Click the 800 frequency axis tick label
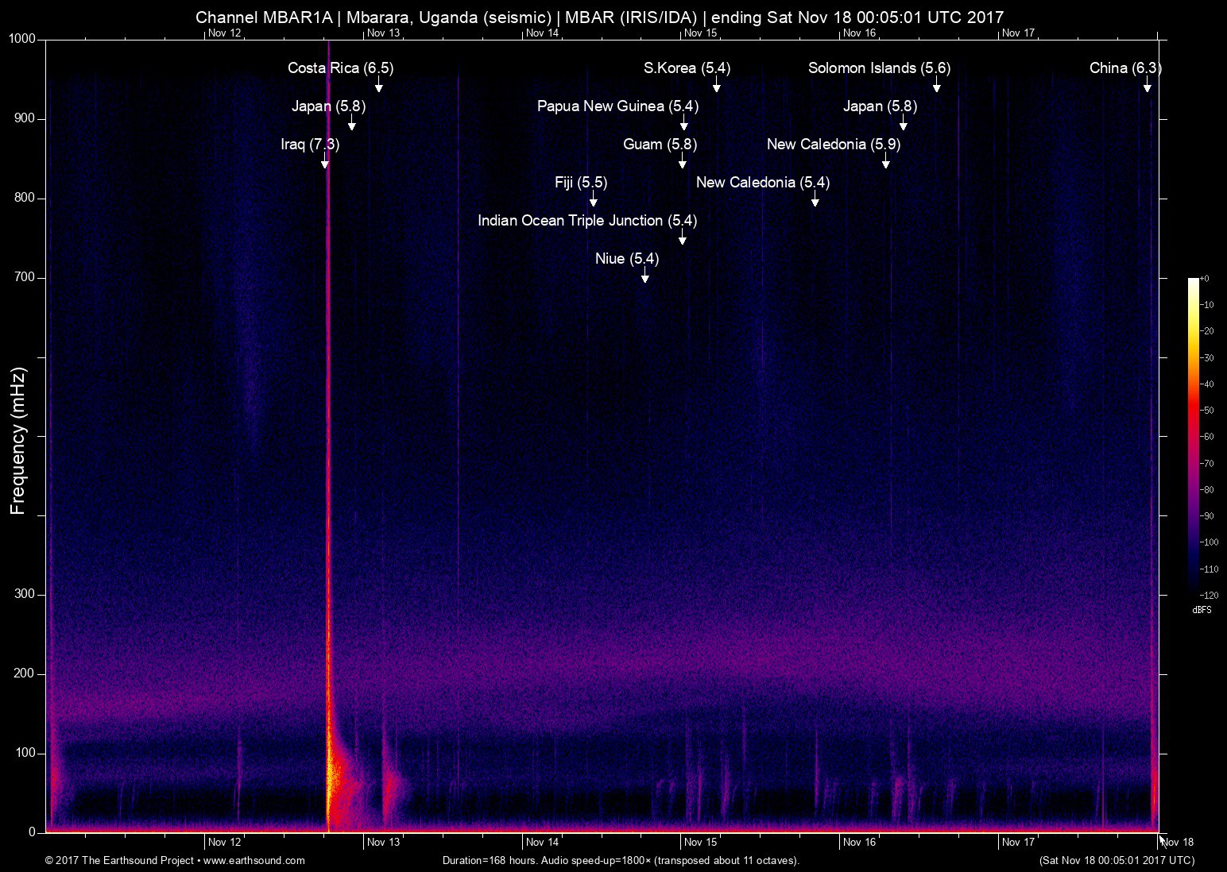 (x=26, y=198)
